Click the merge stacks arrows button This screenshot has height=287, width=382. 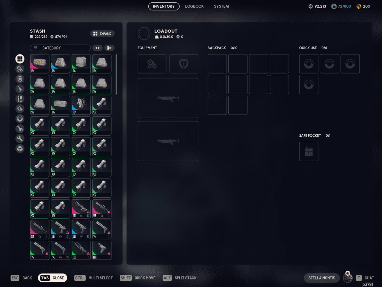tap(97, 48)
